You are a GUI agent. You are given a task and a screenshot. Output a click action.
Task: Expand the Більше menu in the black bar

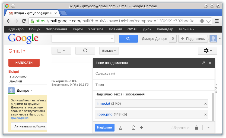click(x=186, y=29)
